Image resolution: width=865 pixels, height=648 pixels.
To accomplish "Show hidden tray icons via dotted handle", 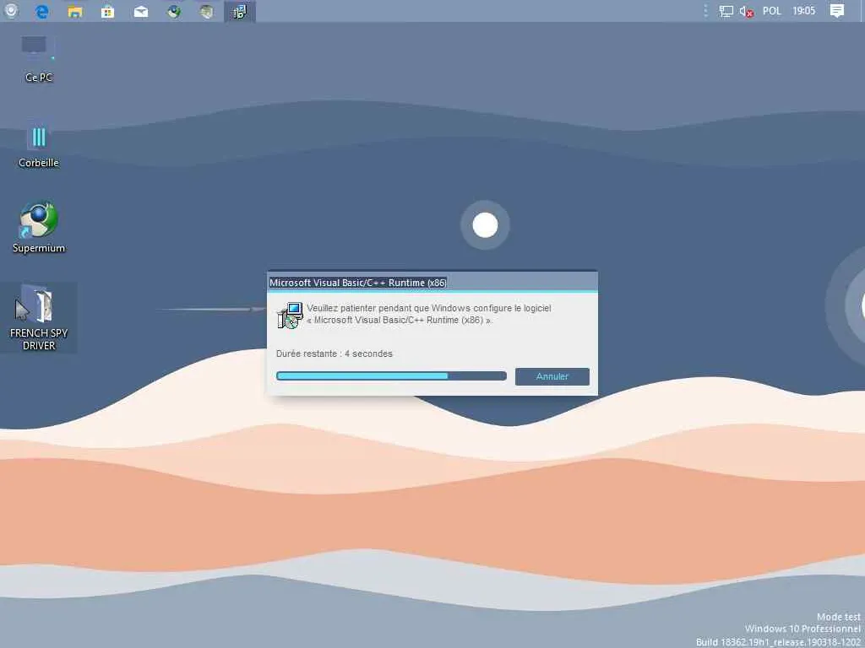I will [705, 11].
